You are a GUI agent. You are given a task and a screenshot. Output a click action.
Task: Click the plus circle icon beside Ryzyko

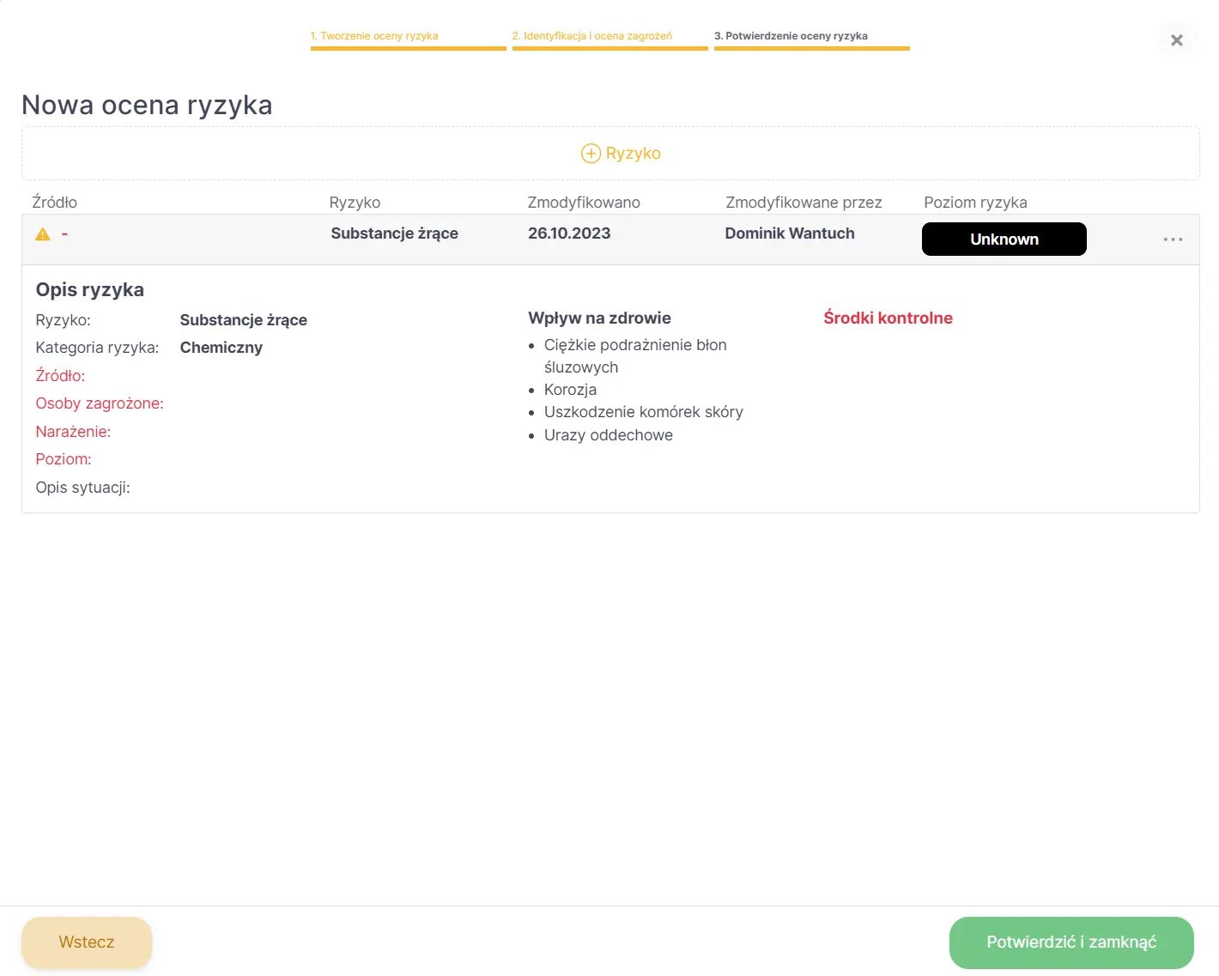pos(591,154)
